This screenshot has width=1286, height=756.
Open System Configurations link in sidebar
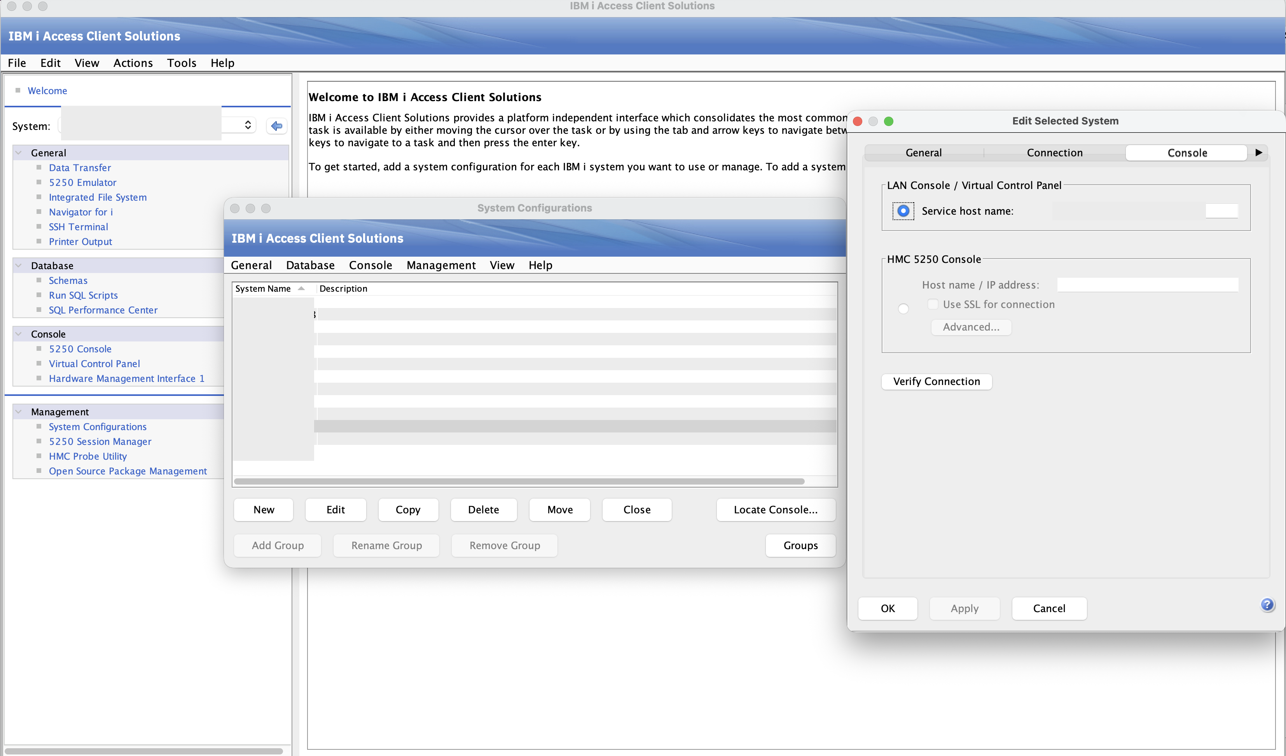point(98,426)
